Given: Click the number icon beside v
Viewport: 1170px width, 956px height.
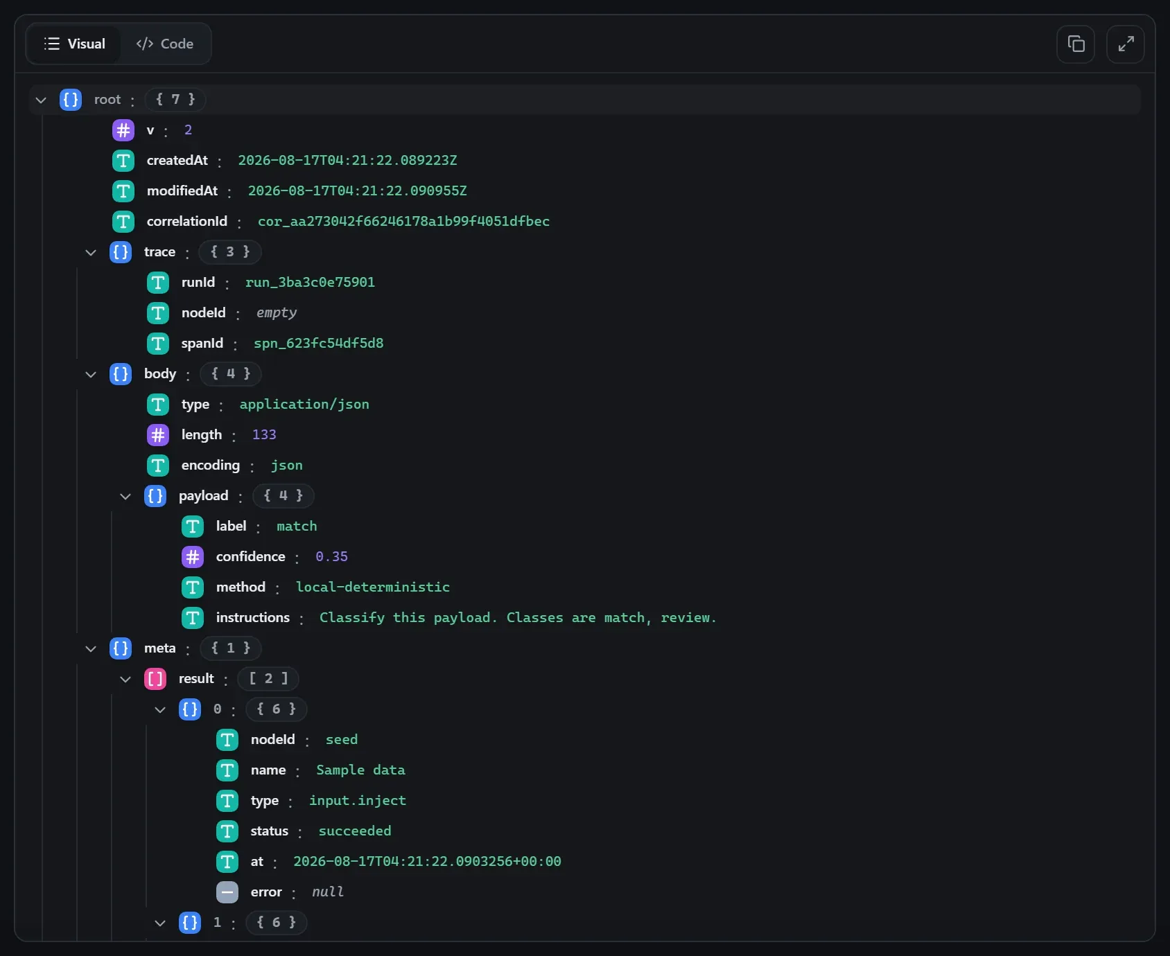Looking at the screenshot, I should pos(123,130).
